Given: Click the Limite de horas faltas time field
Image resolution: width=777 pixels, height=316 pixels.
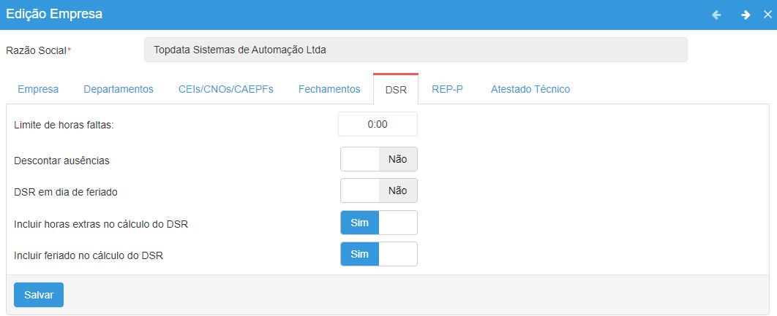Looking at the screenshot, I should (378, 124).
